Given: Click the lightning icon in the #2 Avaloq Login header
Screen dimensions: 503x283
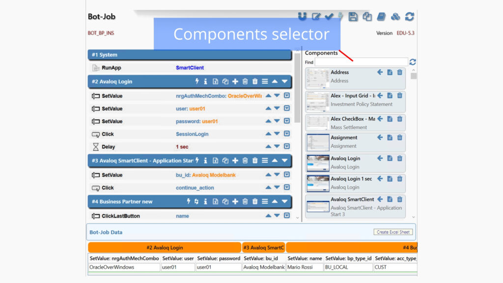Looking at the screenshot, I should point(197,82).
